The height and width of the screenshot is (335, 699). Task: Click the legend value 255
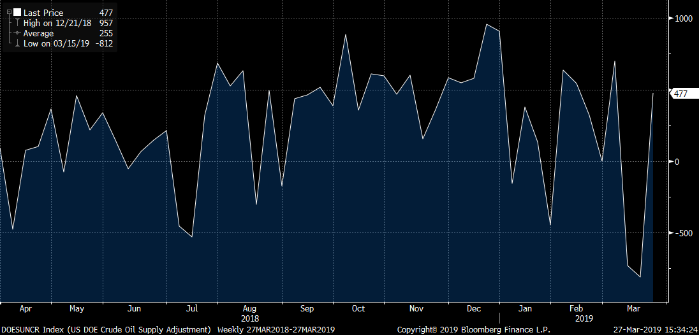click(107, 33)
